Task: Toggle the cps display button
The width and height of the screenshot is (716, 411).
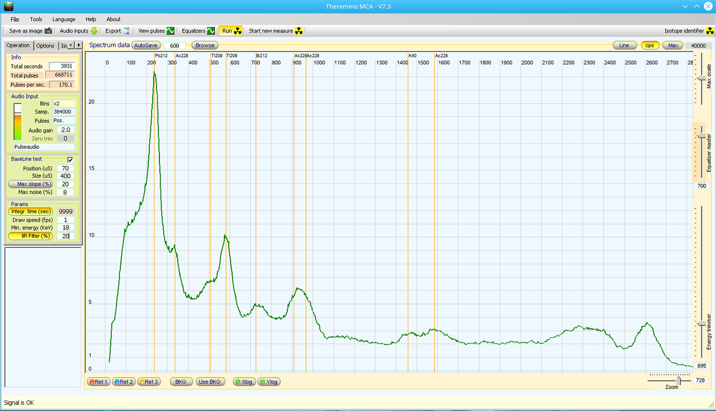Action: coord(649,45)
